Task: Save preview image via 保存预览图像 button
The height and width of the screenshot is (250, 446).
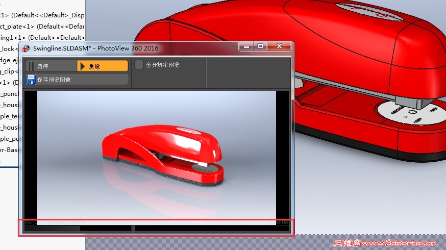Action: click(x=77, y=80)
